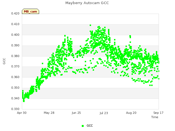
Task: Click the Apr 30 x-axis label
Action: [x=22, y=113]
